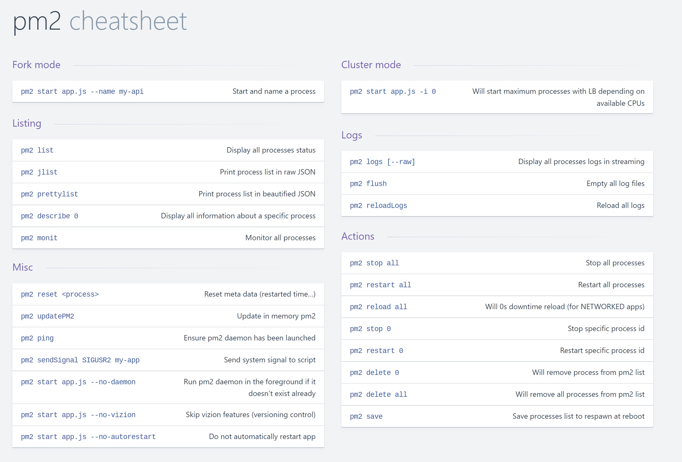This screenshot has height=462, width=682.
Task: Select 'pm2 start app.js --no-vizion' command
Action: (78, 415)
